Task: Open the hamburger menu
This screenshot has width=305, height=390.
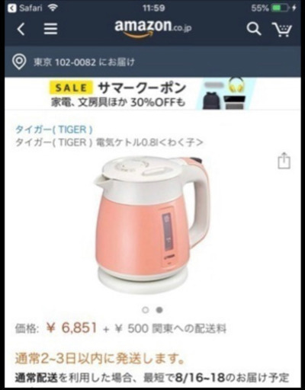Action: pos(50,29)
